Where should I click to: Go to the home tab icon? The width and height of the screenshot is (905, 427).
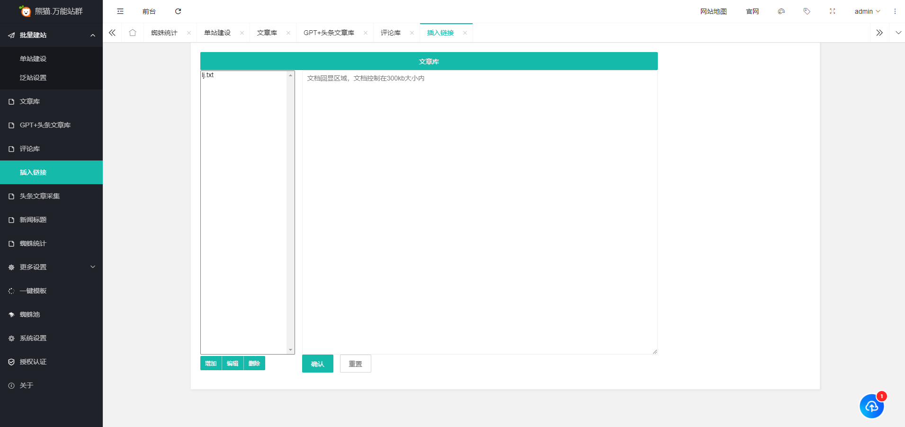pos(133,33)
